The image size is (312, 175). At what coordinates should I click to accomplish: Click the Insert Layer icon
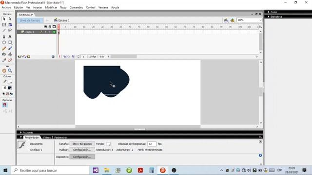pyautogui.click(x=19, y=56)
